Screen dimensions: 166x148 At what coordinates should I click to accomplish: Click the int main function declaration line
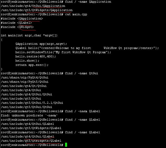click(29, 36)
